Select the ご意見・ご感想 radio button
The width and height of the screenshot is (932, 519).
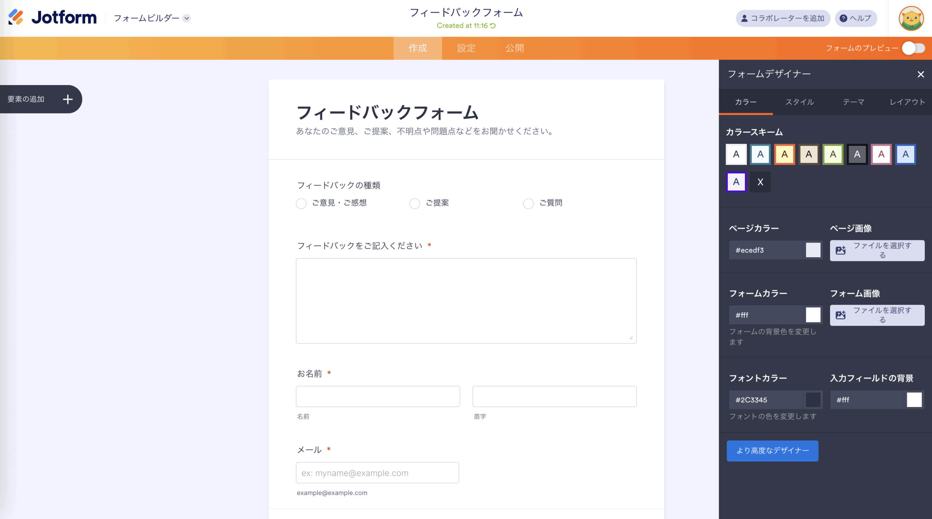(301, 203)
